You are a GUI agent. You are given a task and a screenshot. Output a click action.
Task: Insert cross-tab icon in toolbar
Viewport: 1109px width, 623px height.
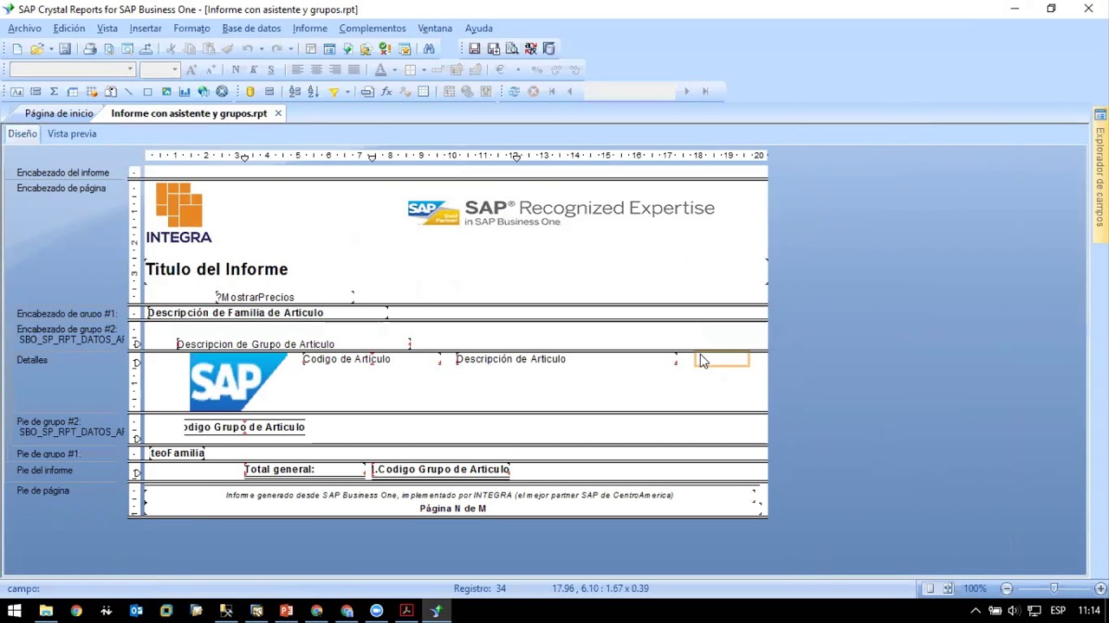pos(73,92)
